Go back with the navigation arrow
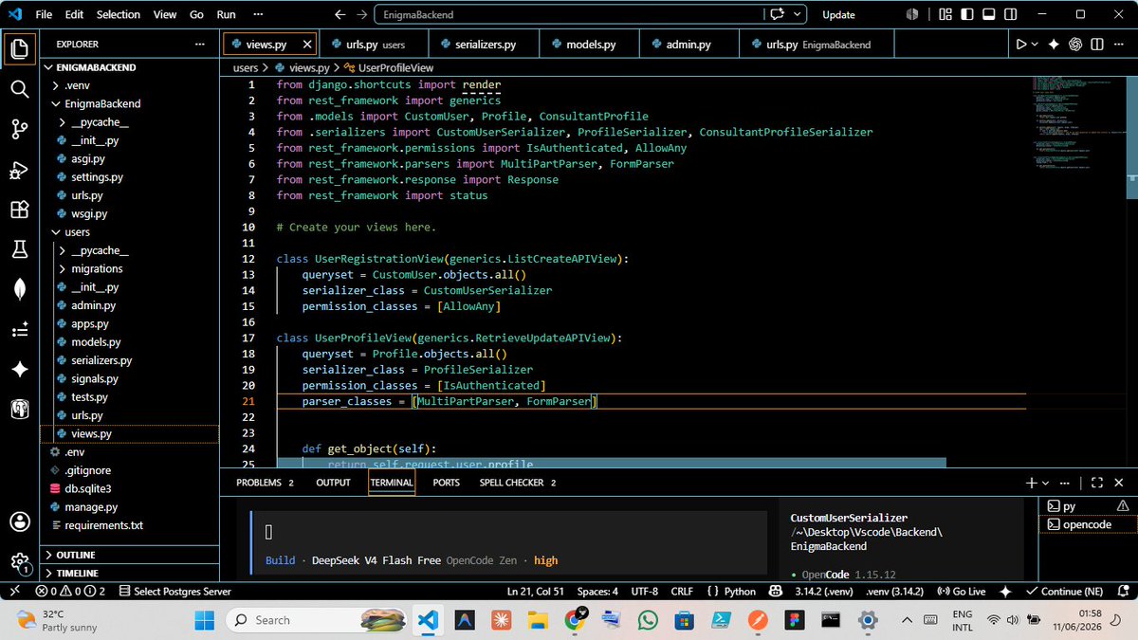 (340, 14)
